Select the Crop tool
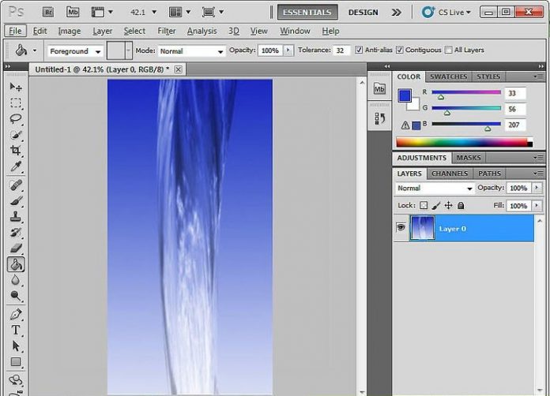This screenshot has width=550, height=396. tap(15, 151)
